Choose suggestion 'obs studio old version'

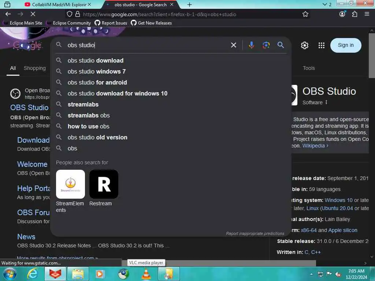171,138
